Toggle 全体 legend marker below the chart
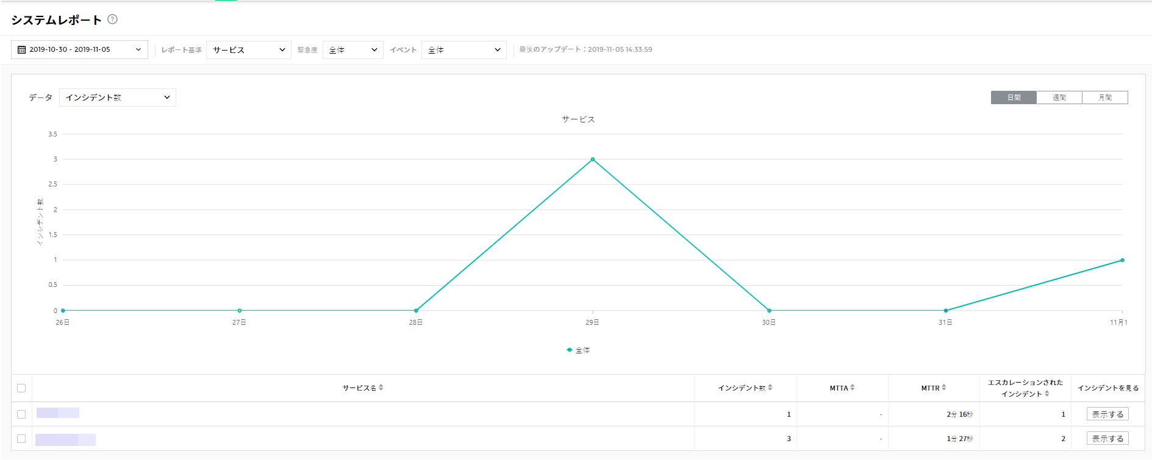 570,350
